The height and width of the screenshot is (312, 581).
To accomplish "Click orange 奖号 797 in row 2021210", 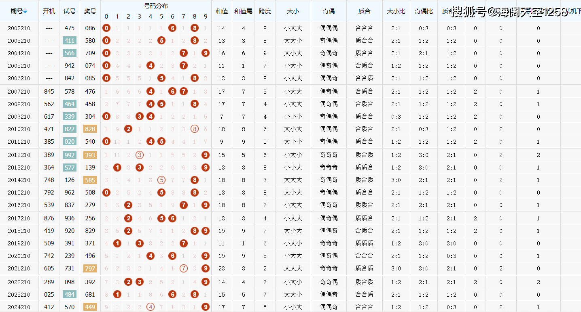I will click(x=90, y=268).
